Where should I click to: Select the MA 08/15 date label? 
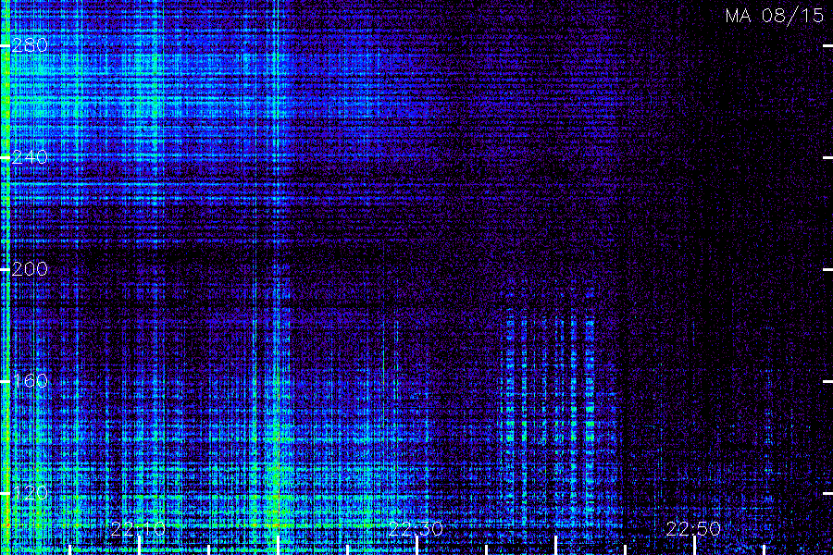(775, 16)
